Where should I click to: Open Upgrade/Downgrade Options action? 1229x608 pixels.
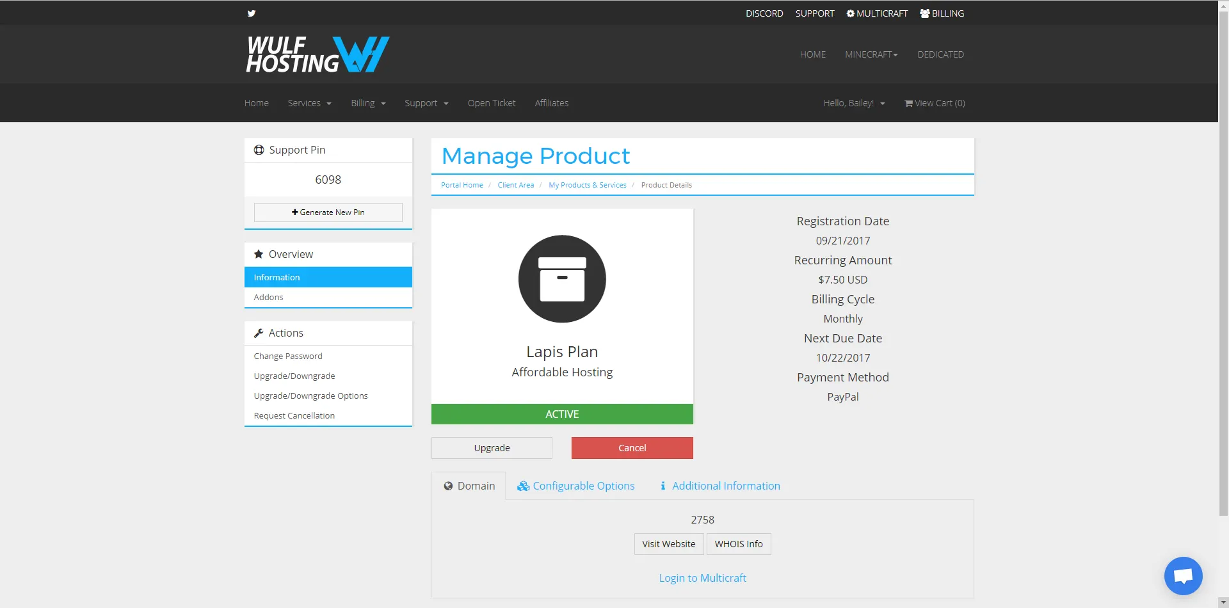(x=311, y=396)
